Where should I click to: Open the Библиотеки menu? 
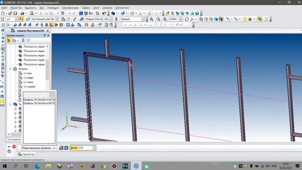coord(122,8)
